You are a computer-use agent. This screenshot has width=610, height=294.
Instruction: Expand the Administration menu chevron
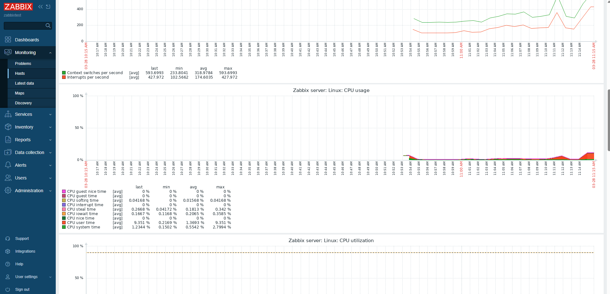(x=50, y=191)
